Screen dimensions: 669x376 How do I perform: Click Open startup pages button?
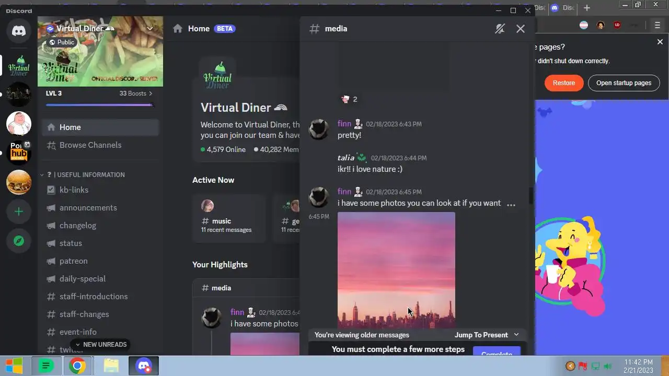(624, 83)
